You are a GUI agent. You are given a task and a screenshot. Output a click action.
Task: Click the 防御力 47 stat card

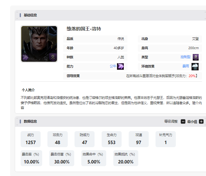click(x=84, y=139)
